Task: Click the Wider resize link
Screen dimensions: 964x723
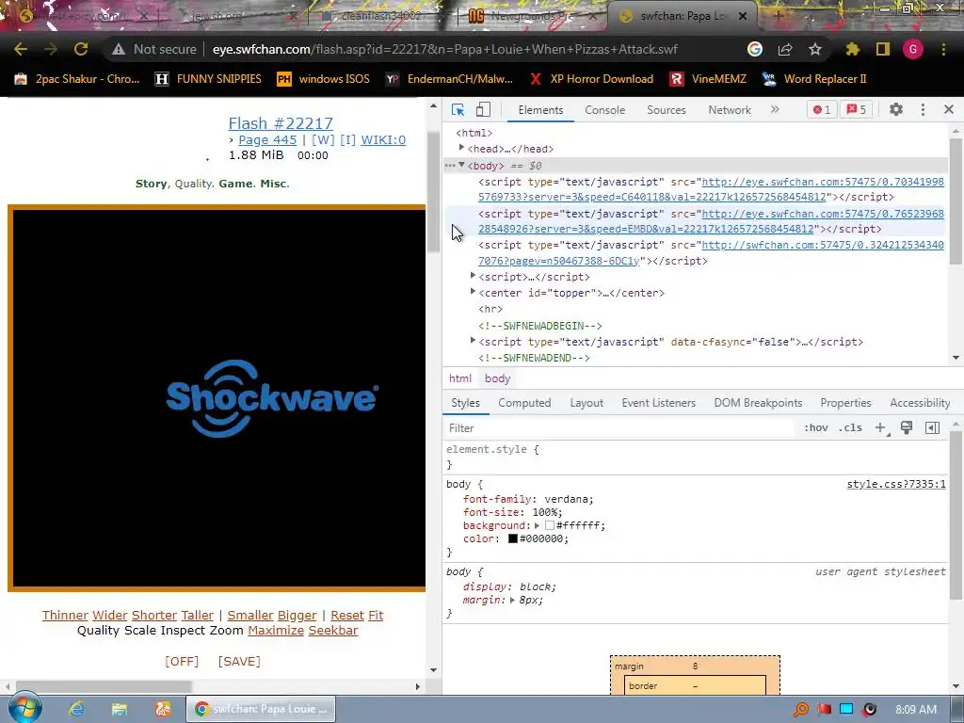Action: pos(109,616)
